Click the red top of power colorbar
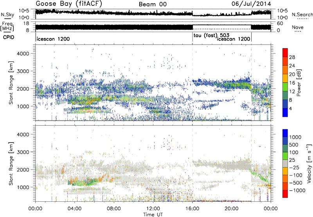 285,52
